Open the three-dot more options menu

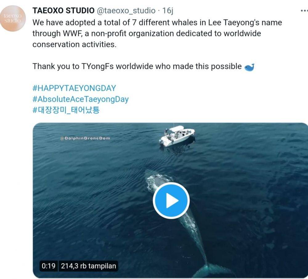[303, 11]
